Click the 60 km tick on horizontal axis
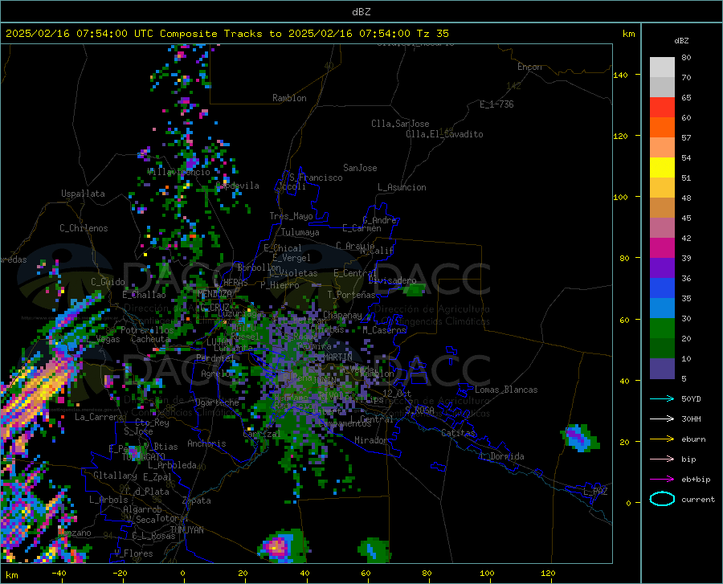This screenshot has width=723, height=584. pos(366,574)
